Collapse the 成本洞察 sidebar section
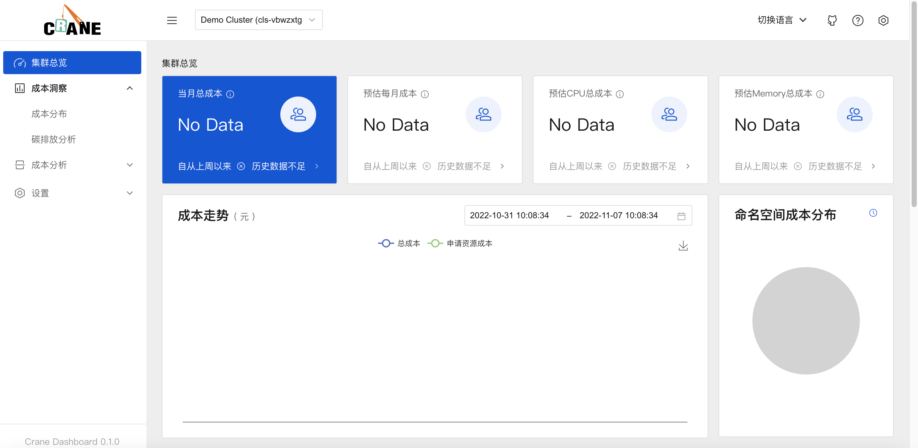Screen dimensions: 918x448 pyautogui.click(x=129, y=88)
